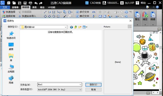Select 快速访问 in dialog sidebar
This screenshot has height=96, width=163.
coord(11,35)
